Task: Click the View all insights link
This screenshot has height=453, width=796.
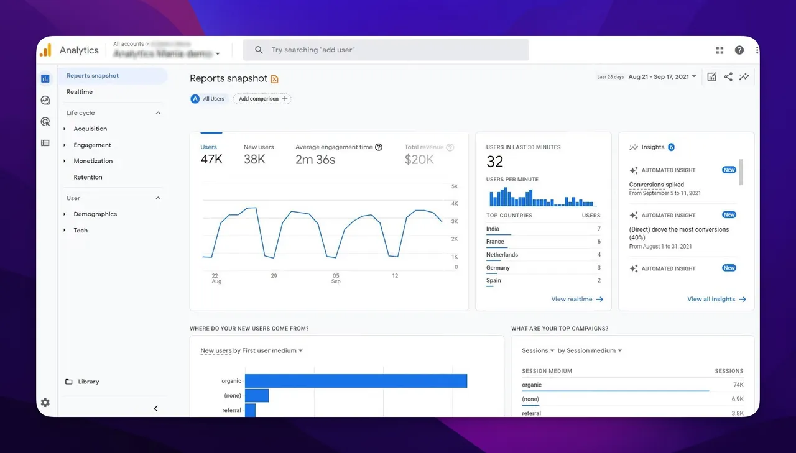Action: click(716, 299)
